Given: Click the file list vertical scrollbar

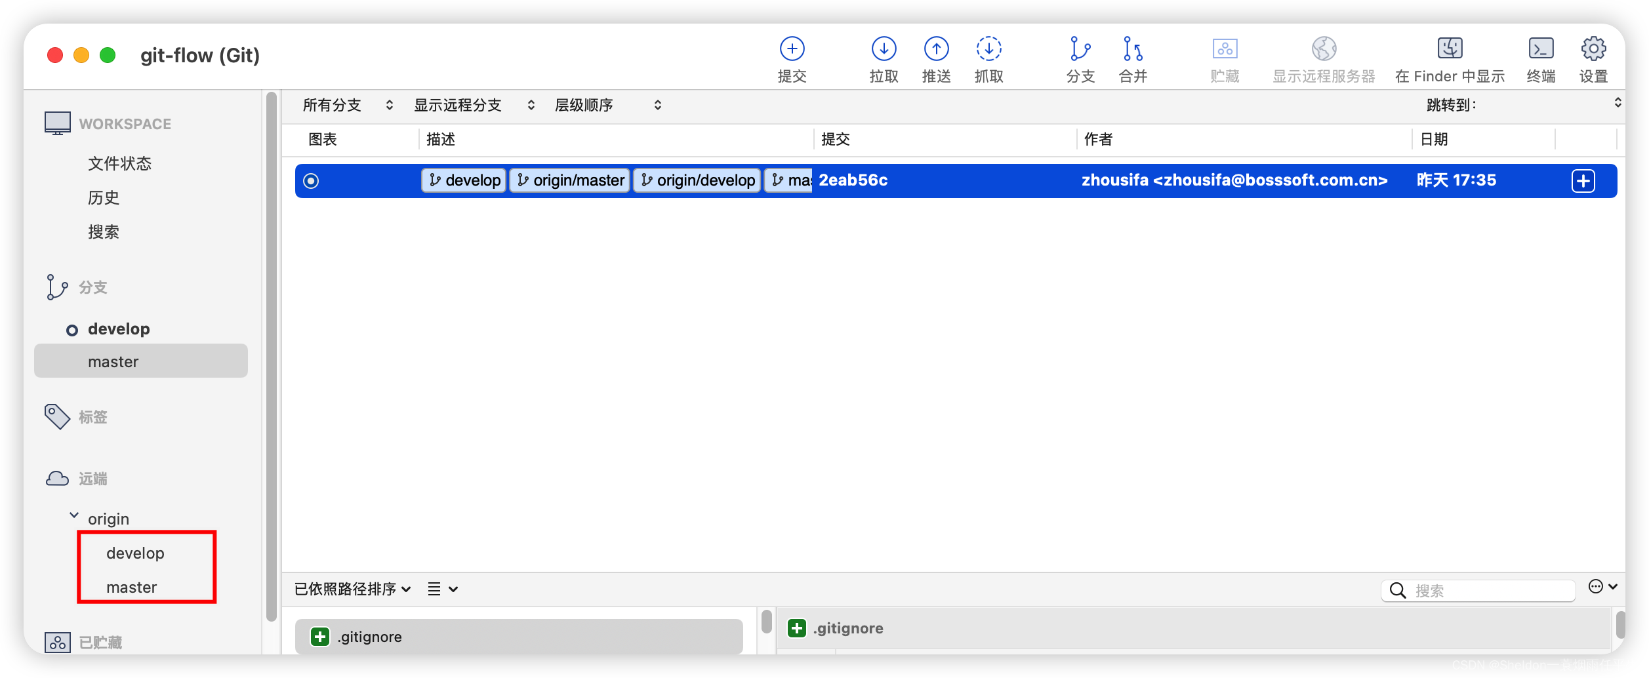Looking at the screenshot, I should pyautogui.click(x=766, y=622).
